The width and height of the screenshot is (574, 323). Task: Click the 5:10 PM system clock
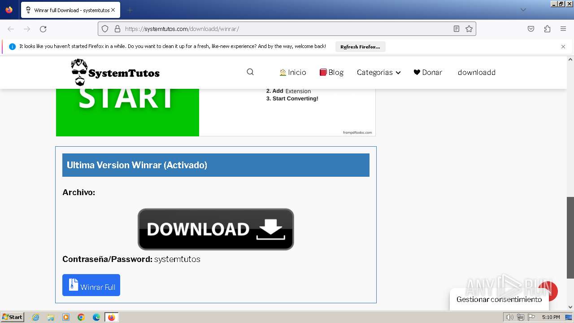551,317
